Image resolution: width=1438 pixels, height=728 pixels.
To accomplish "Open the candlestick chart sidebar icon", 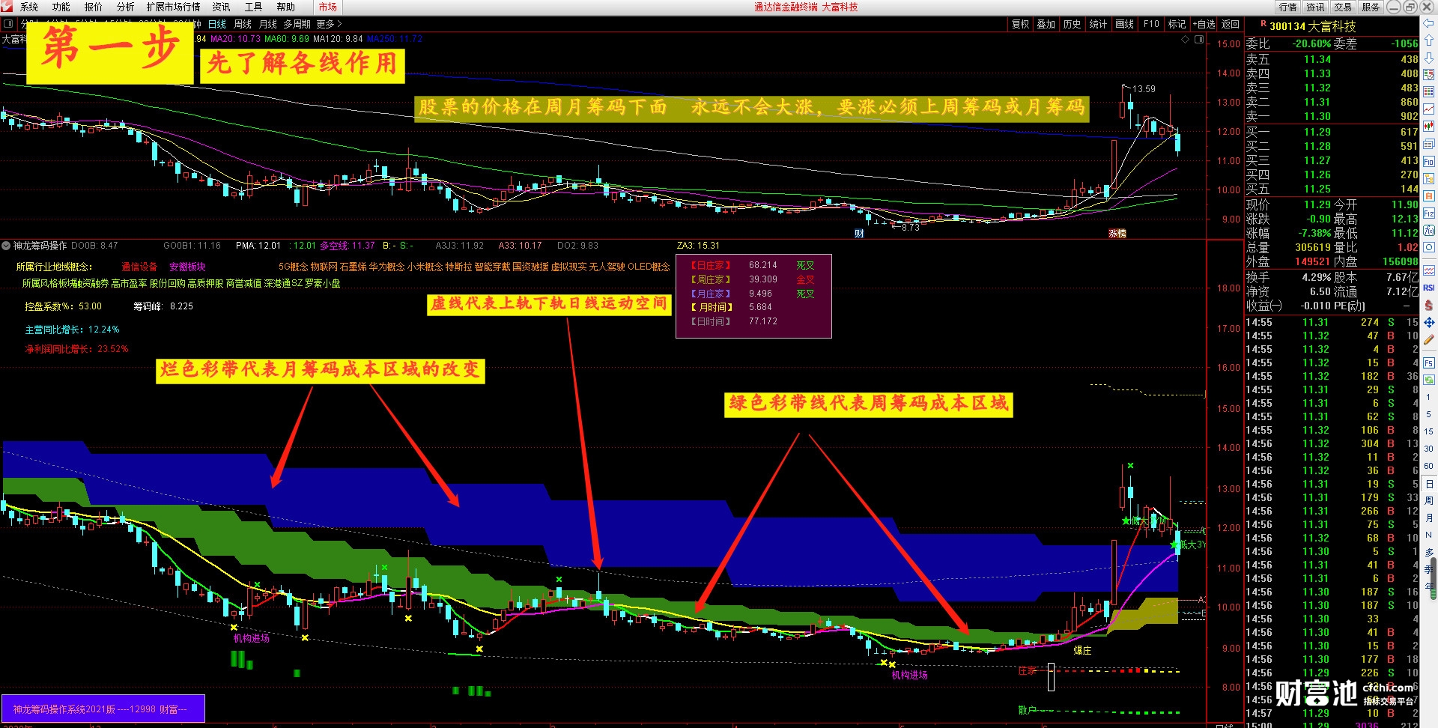I will click(1429, 127).
